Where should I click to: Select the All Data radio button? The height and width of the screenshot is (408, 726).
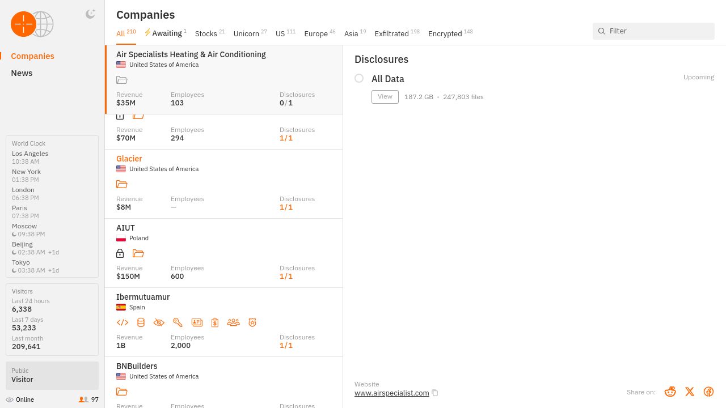(359, 78)
